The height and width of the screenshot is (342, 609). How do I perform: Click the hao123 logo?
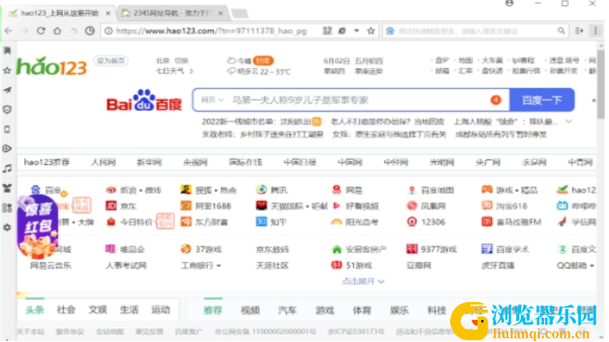point(51,66)
